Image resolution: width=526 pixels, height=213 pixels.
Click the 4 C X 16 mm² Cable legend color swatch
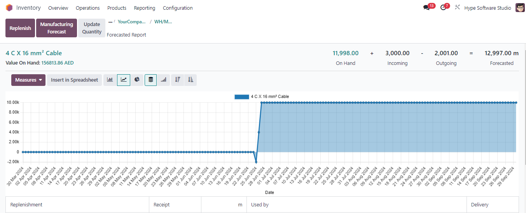[241, 96]
